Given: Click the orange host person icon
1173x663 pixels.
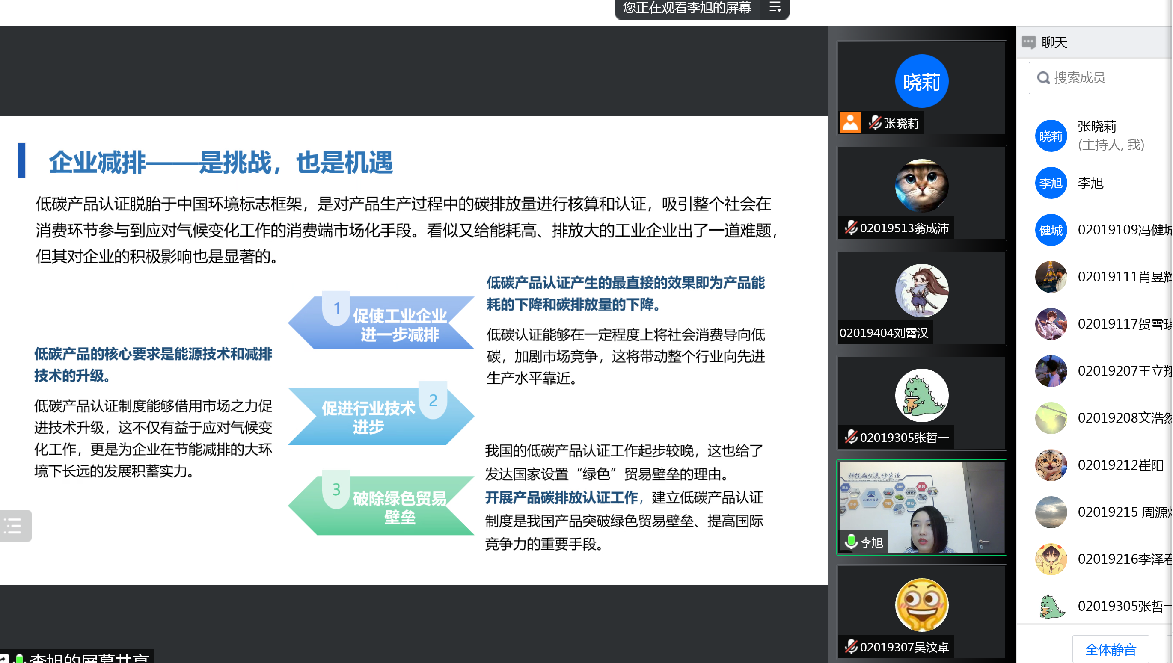Looking at the screenshot, I should [x=850, y=123].
